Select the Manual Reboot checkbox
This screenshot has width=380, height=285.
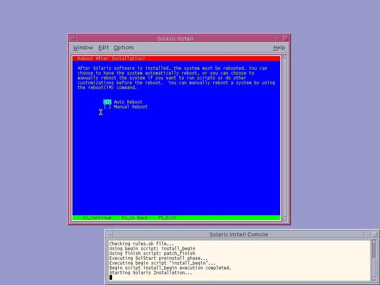click(107, 107)
